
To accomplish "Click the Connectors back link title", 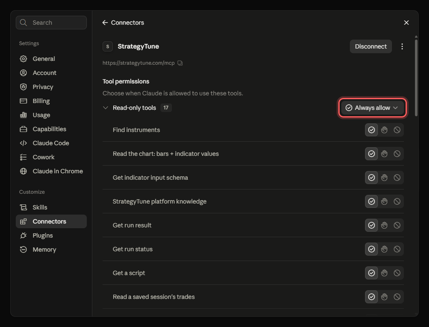I will [x=128, y=23].
